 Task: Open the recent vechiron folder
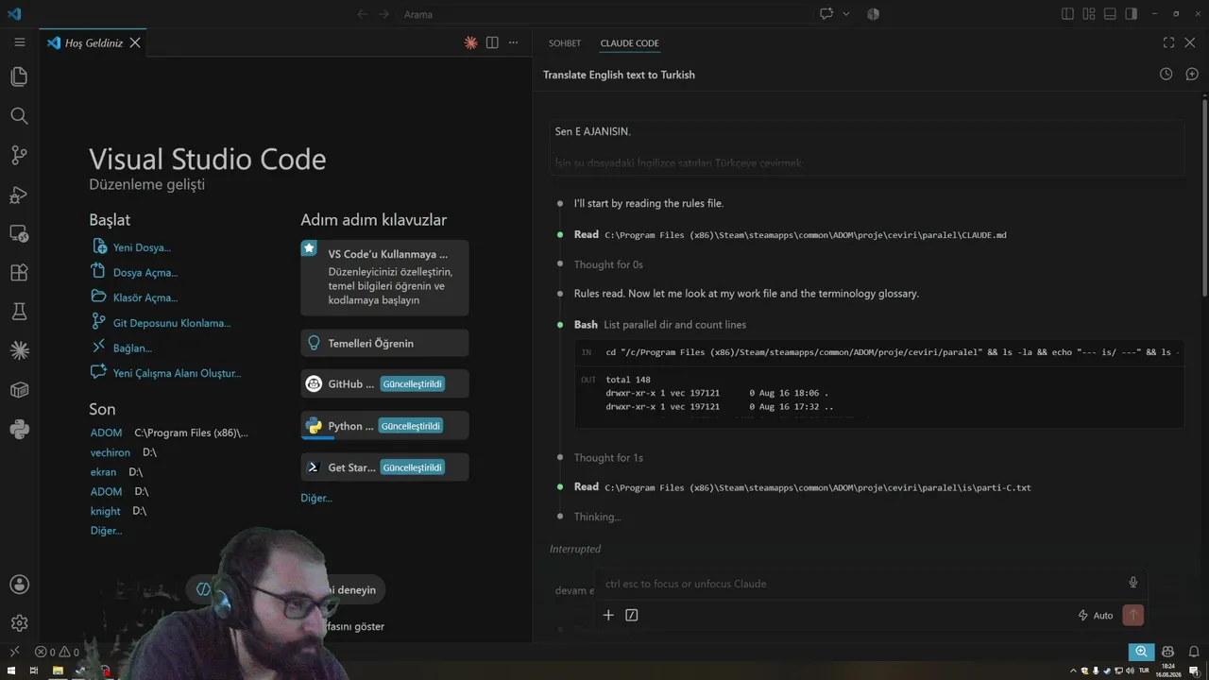(x=111, y=452)
